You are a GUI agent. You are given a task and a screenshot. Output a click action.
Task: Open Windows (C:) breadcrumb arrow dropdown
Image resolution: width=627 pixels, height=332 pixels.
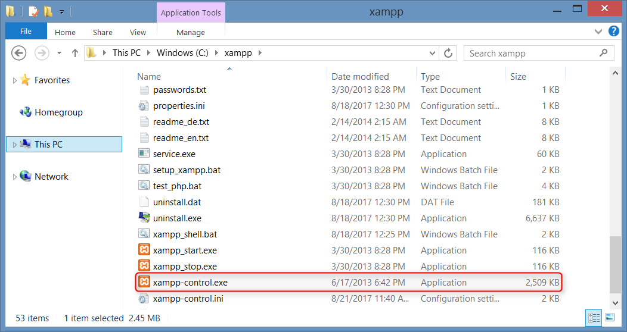[x=216, y=53]
